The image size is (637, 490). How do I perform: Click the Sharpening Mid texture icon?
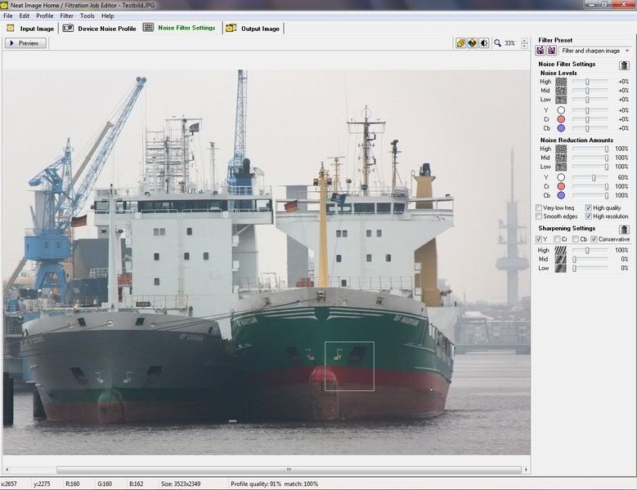(561, 259)
